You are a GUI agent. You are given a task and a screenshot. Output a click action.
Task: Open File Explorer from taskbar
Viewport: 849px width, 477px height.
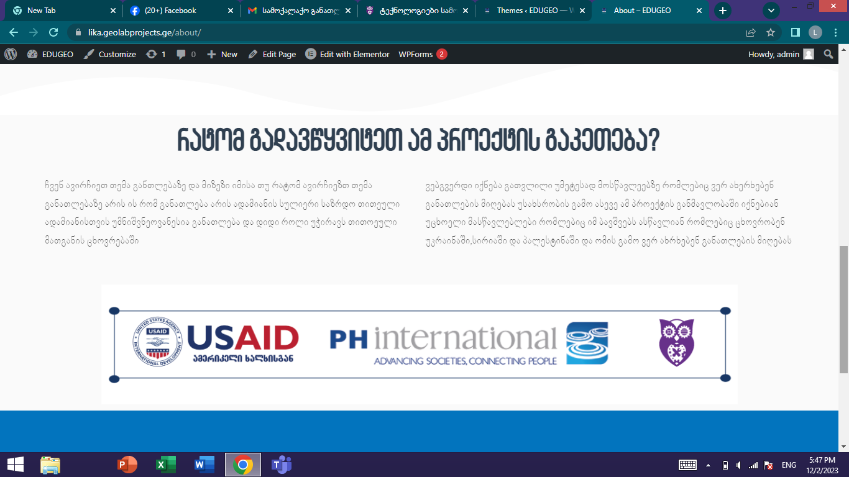pos(50,465)
